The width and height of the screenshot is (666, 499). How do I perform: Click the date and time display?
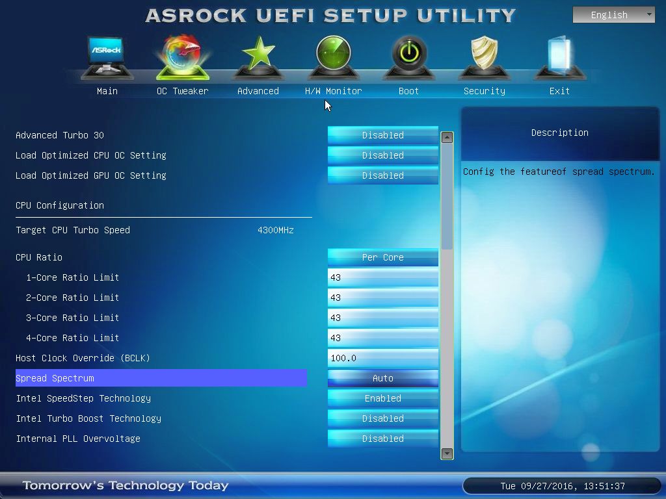563,486
